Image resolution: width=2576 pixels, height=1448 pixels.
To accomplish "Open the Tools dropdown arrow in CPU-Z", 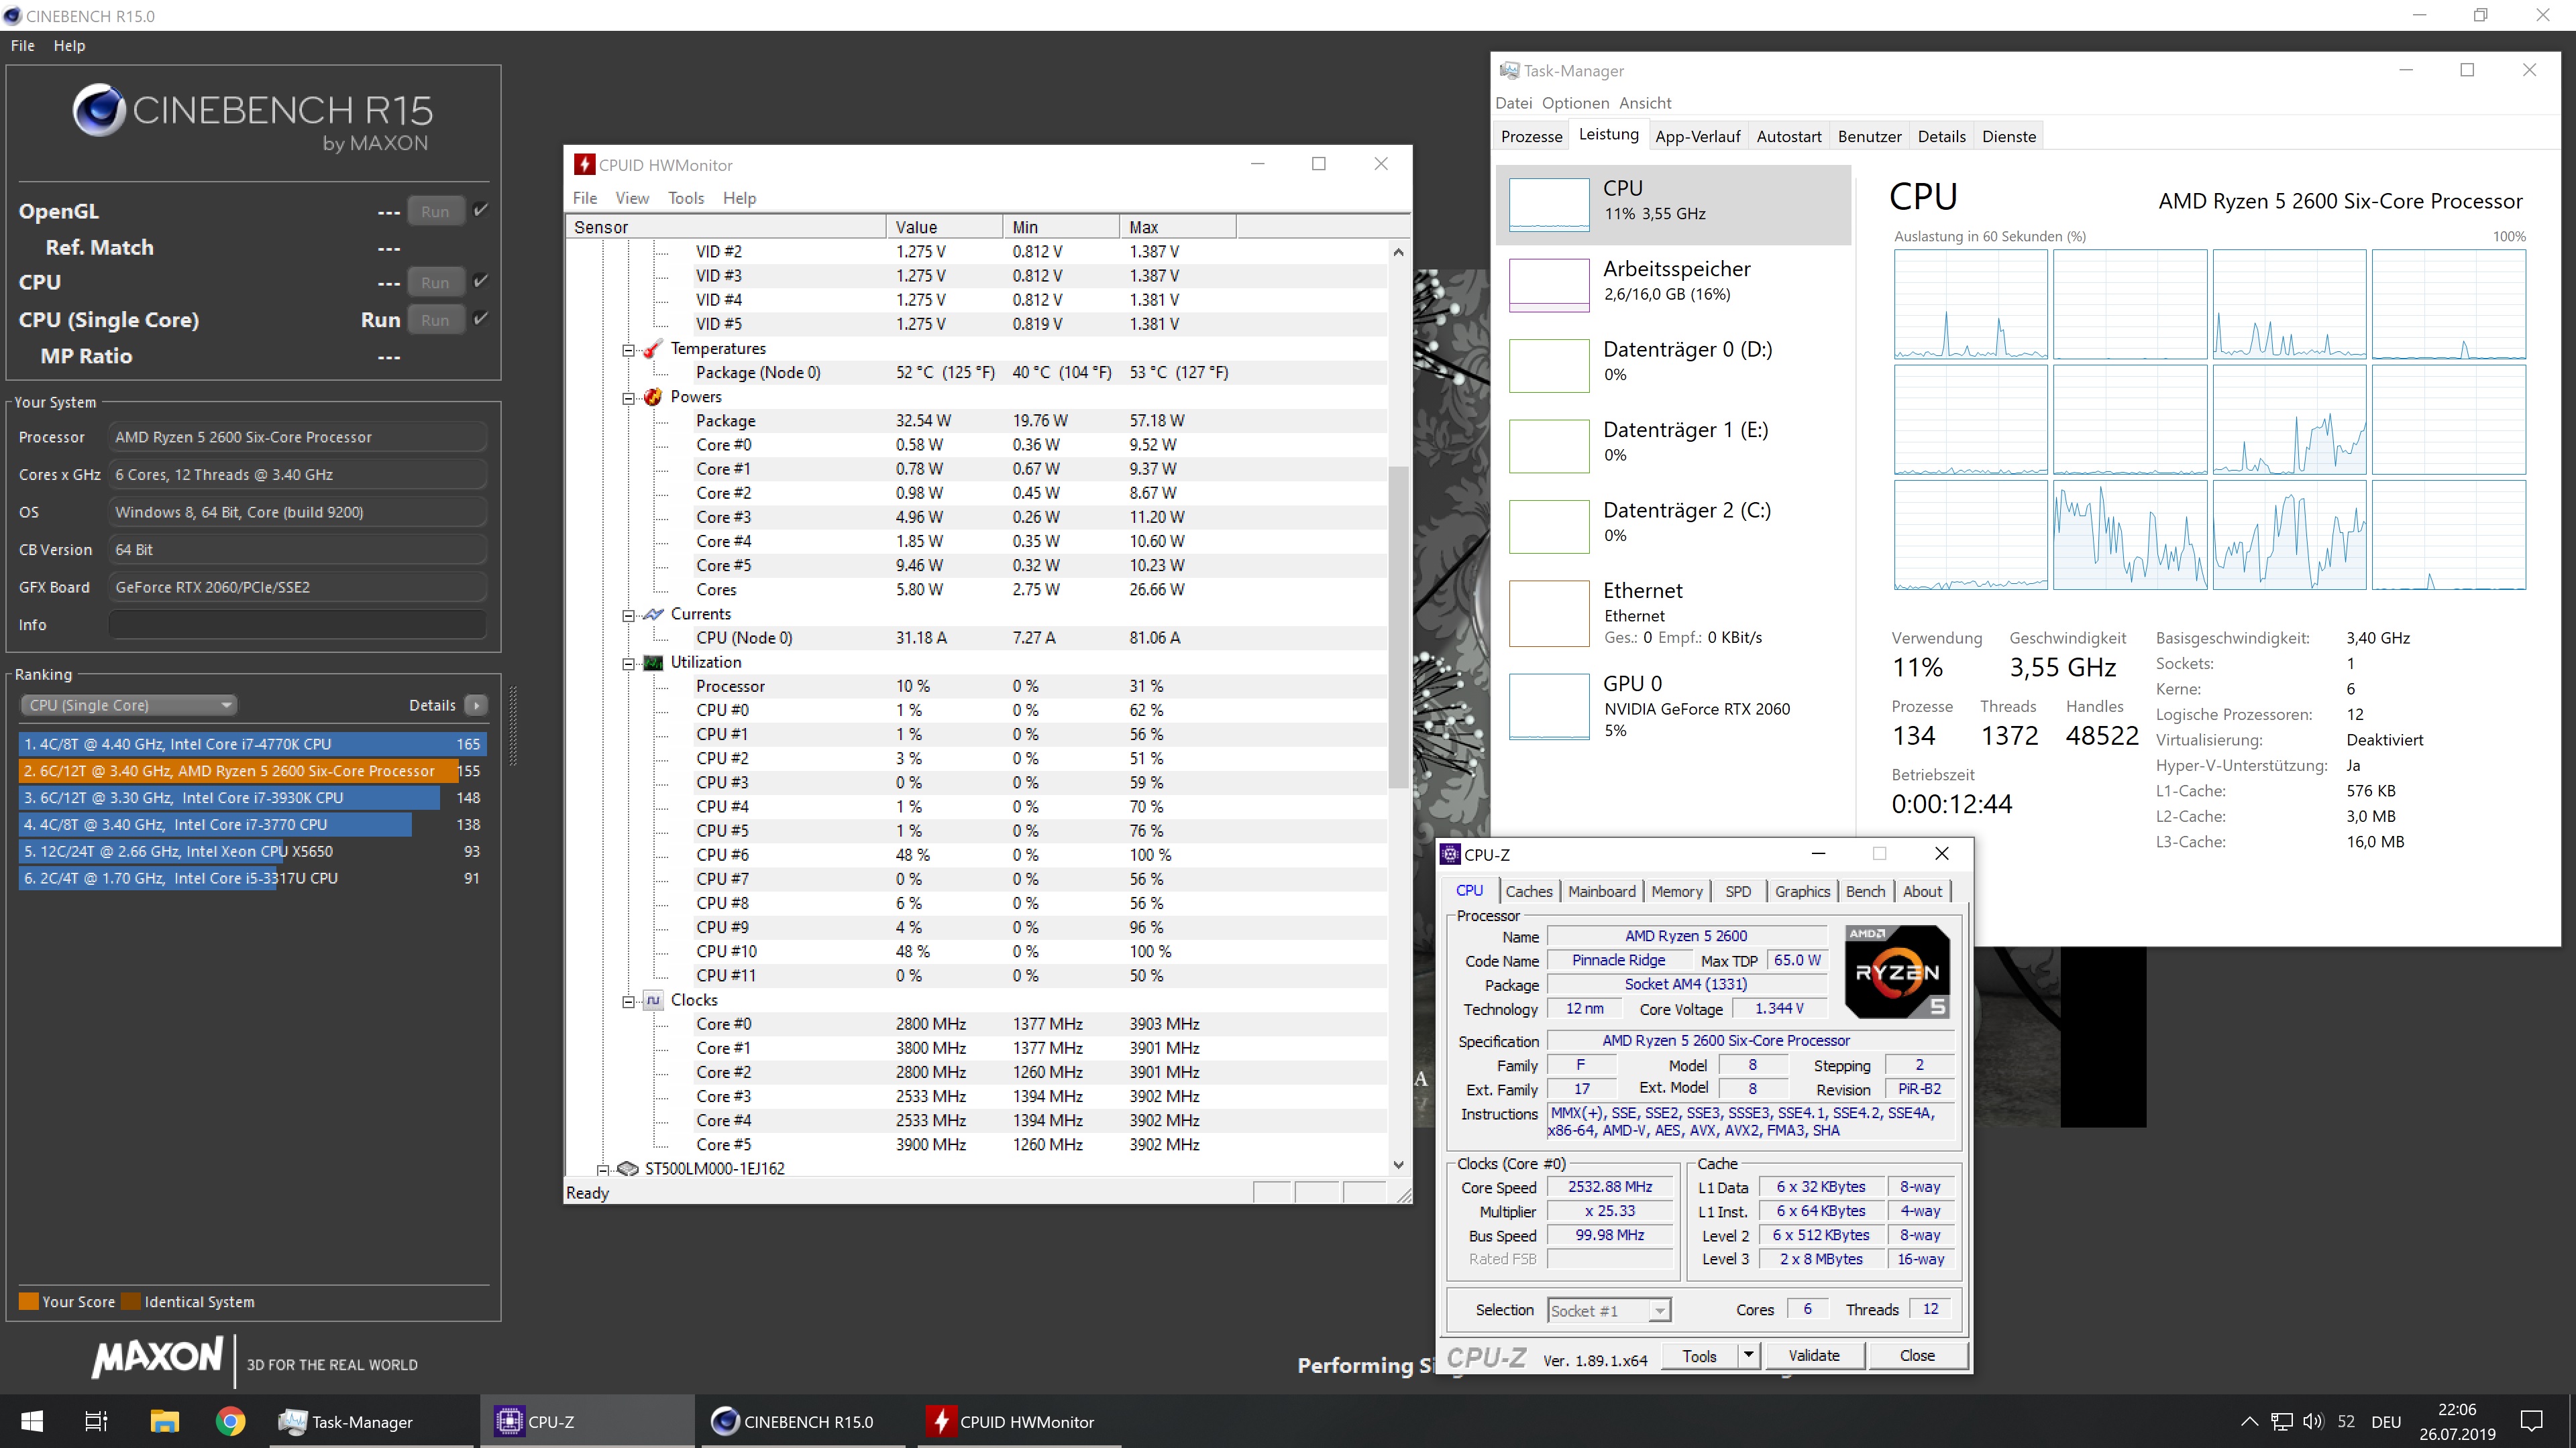I will [x=1748, y=1355].
